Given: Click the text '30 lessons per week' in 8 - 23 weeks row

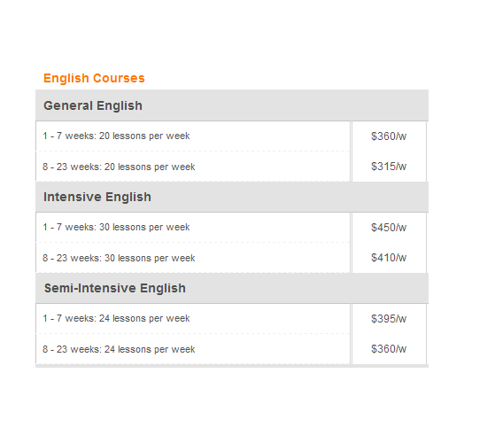Looking at the screenshot, I should (150, 258).
